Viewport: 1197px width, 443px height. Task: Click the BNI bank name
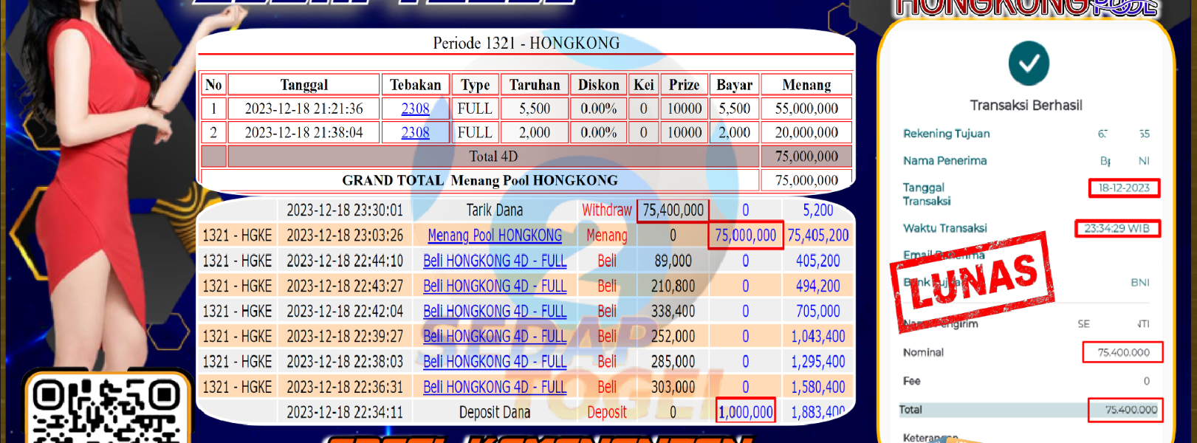click(1139, 282)
